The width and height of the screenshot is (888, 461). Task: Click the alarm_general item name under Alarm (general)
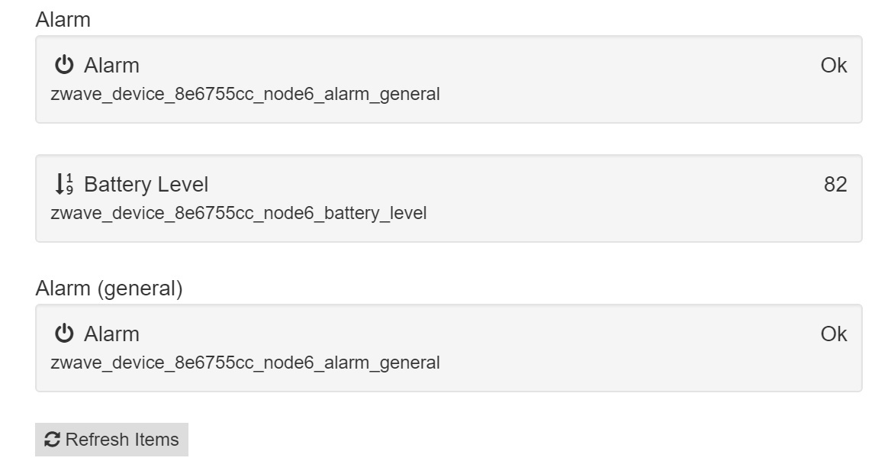[x=245, y=363]
